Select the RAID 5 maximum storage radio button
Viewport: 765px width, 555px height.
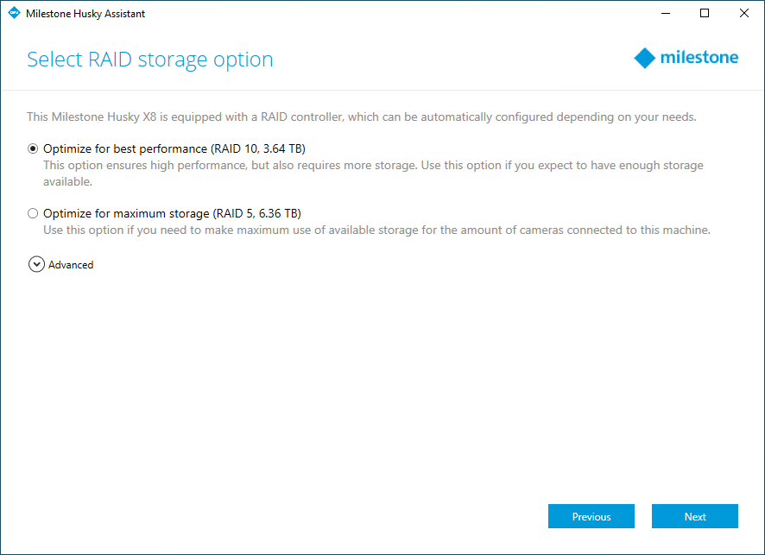click(33, 213)
